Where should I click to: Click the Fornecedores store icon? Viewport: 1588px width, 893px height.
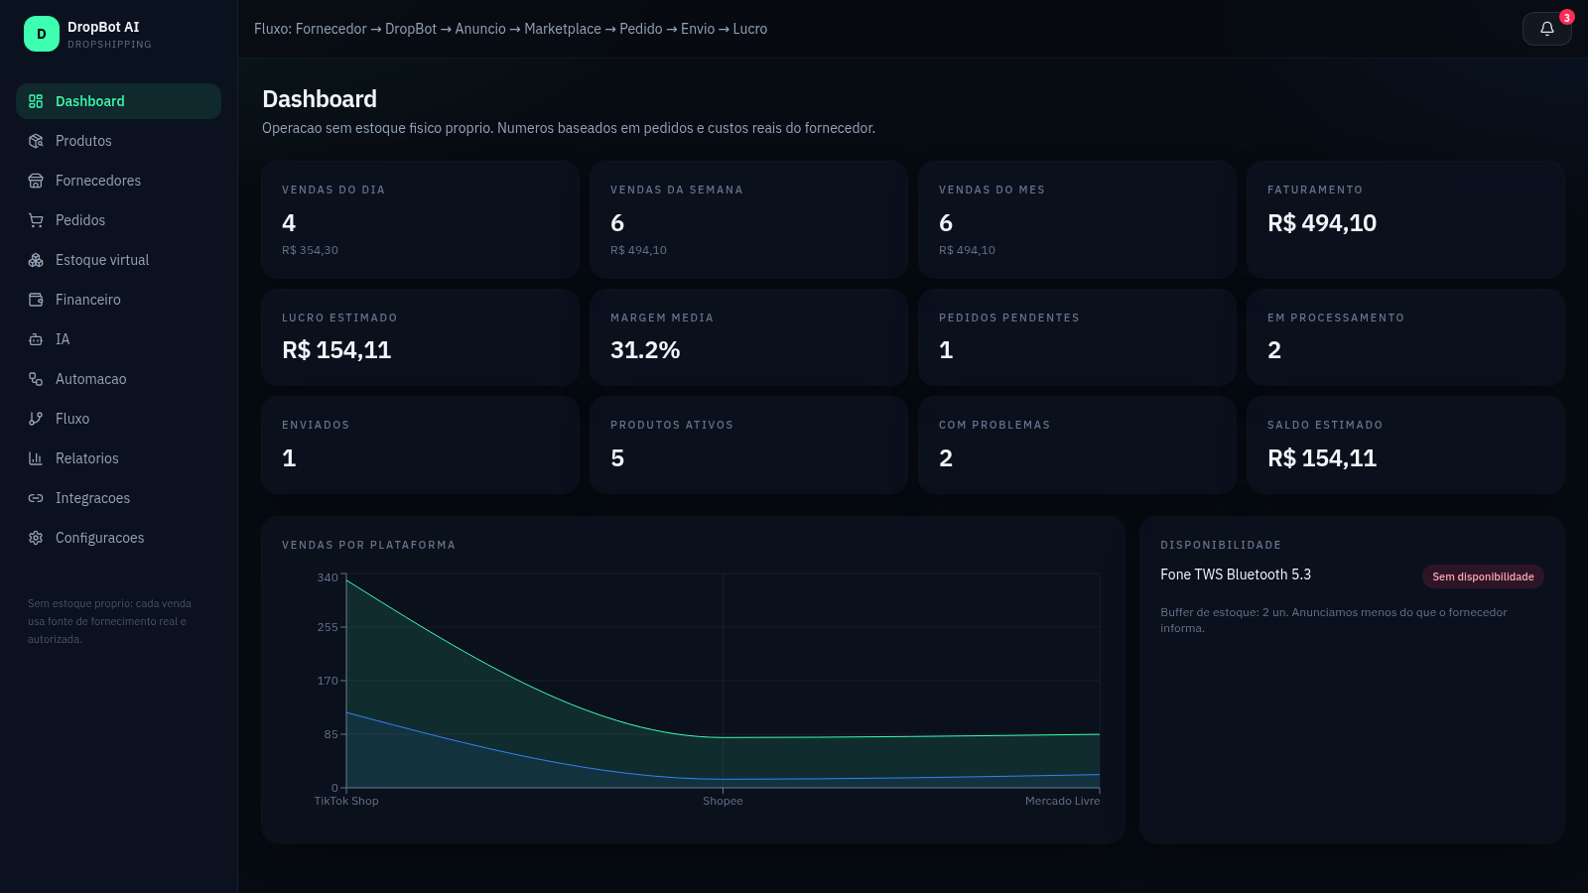pyautogui.click(x=36, y=181)
